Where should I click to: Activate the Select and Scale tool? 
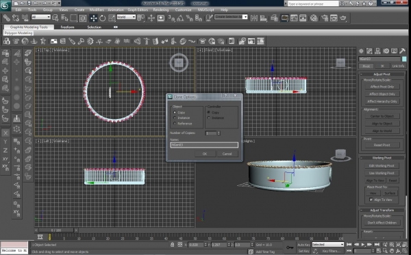click(112, 18)
